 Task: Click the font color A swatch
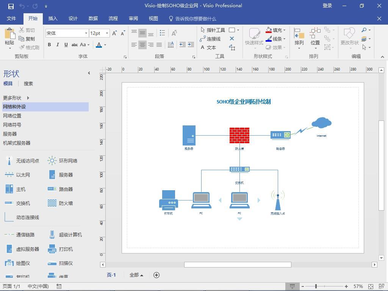99,45
